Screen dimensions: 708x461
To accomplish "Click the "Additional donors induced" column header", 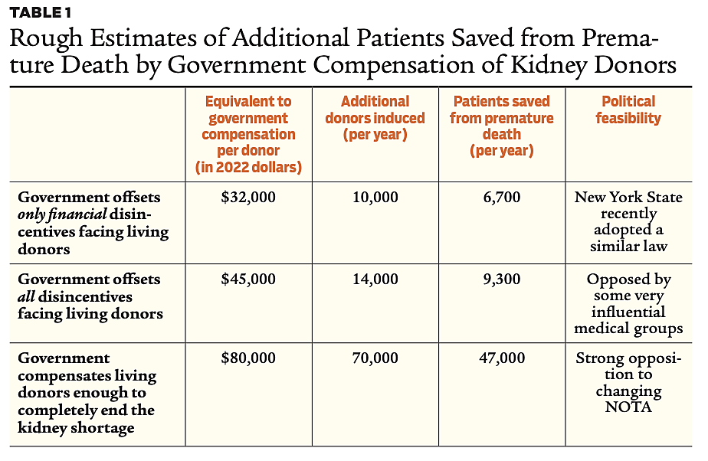I will coord(375,117).
